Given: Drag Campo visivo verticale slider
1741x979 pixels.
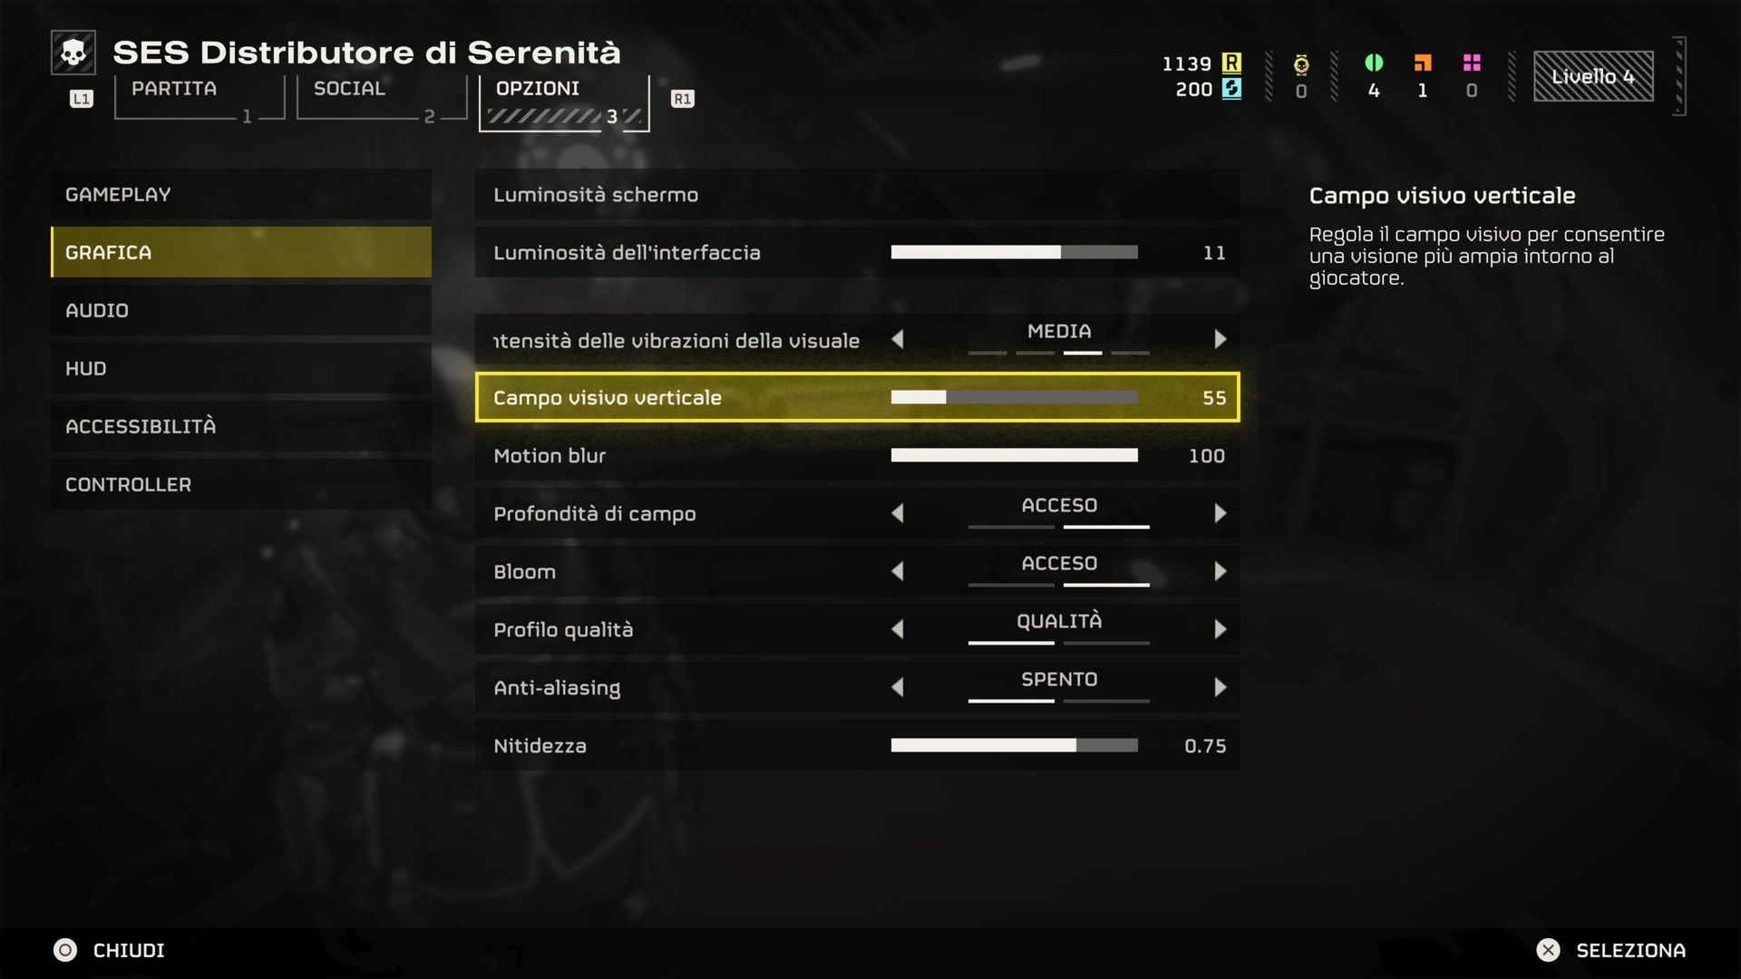Looking at the screenshot, I should pos(945,397).
